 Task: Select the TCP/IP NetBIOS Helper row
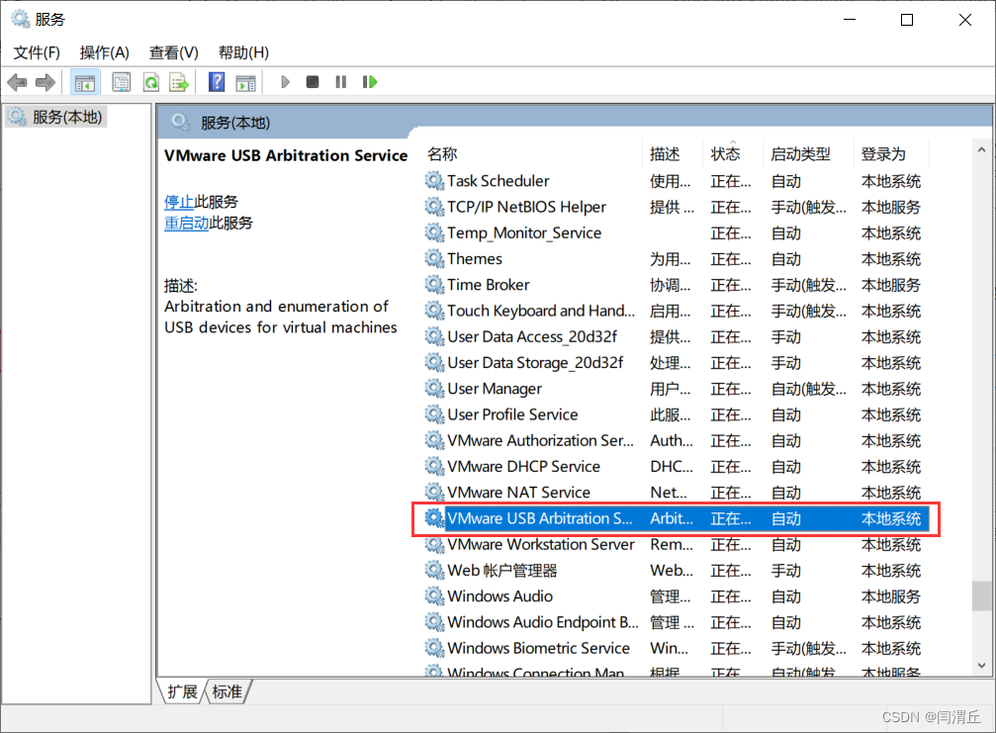pos(677,207)
